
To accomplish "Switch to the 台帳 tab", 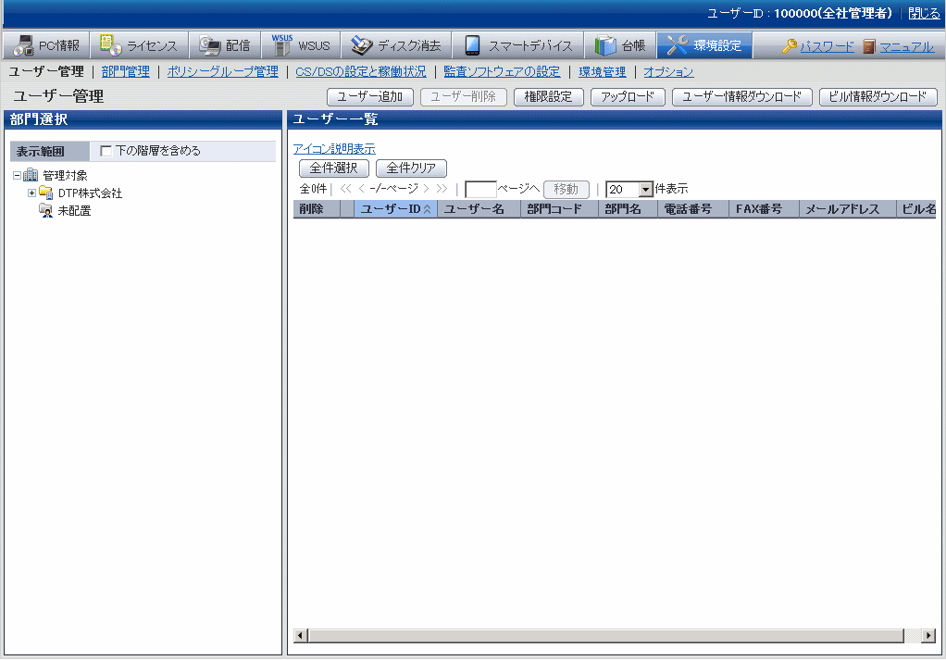I will click(x=620, y=45).
